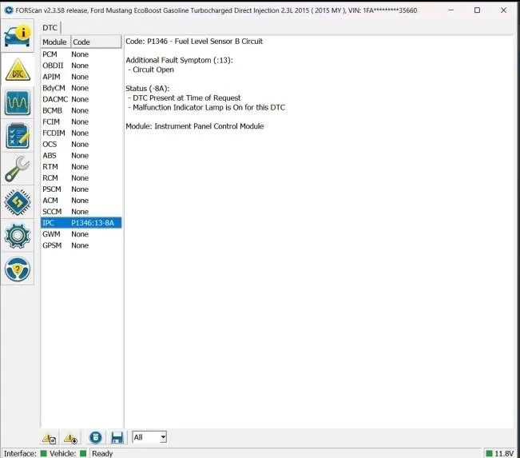Select the RTM module row
The width and height of the screenshot is (520, 458).
click(x=81, y=166)
